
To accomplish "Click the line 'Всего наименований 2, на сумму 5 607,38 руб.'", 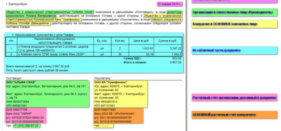I will click(x=38, y=66).
